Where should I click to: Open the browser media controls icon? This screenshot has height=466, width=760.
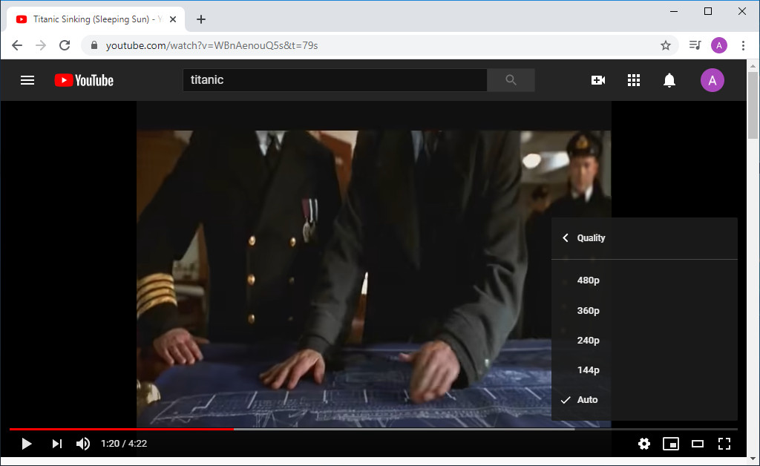(x=695, y=45)
